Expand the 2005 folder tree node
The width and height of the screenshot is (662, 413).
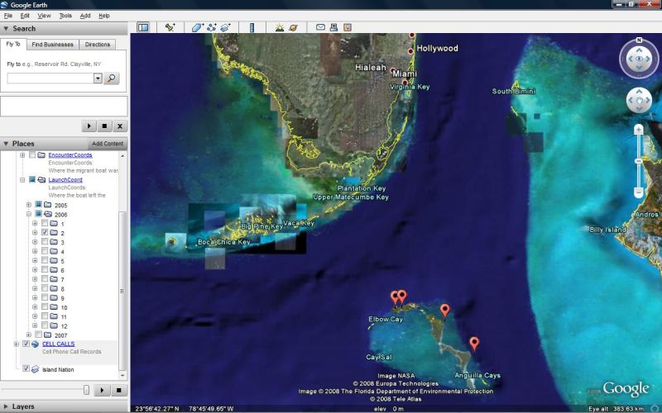(x=29, y=205)
